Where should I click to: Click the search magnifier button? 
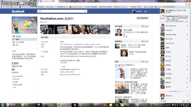pyautogui.click(x=85, y=11)
